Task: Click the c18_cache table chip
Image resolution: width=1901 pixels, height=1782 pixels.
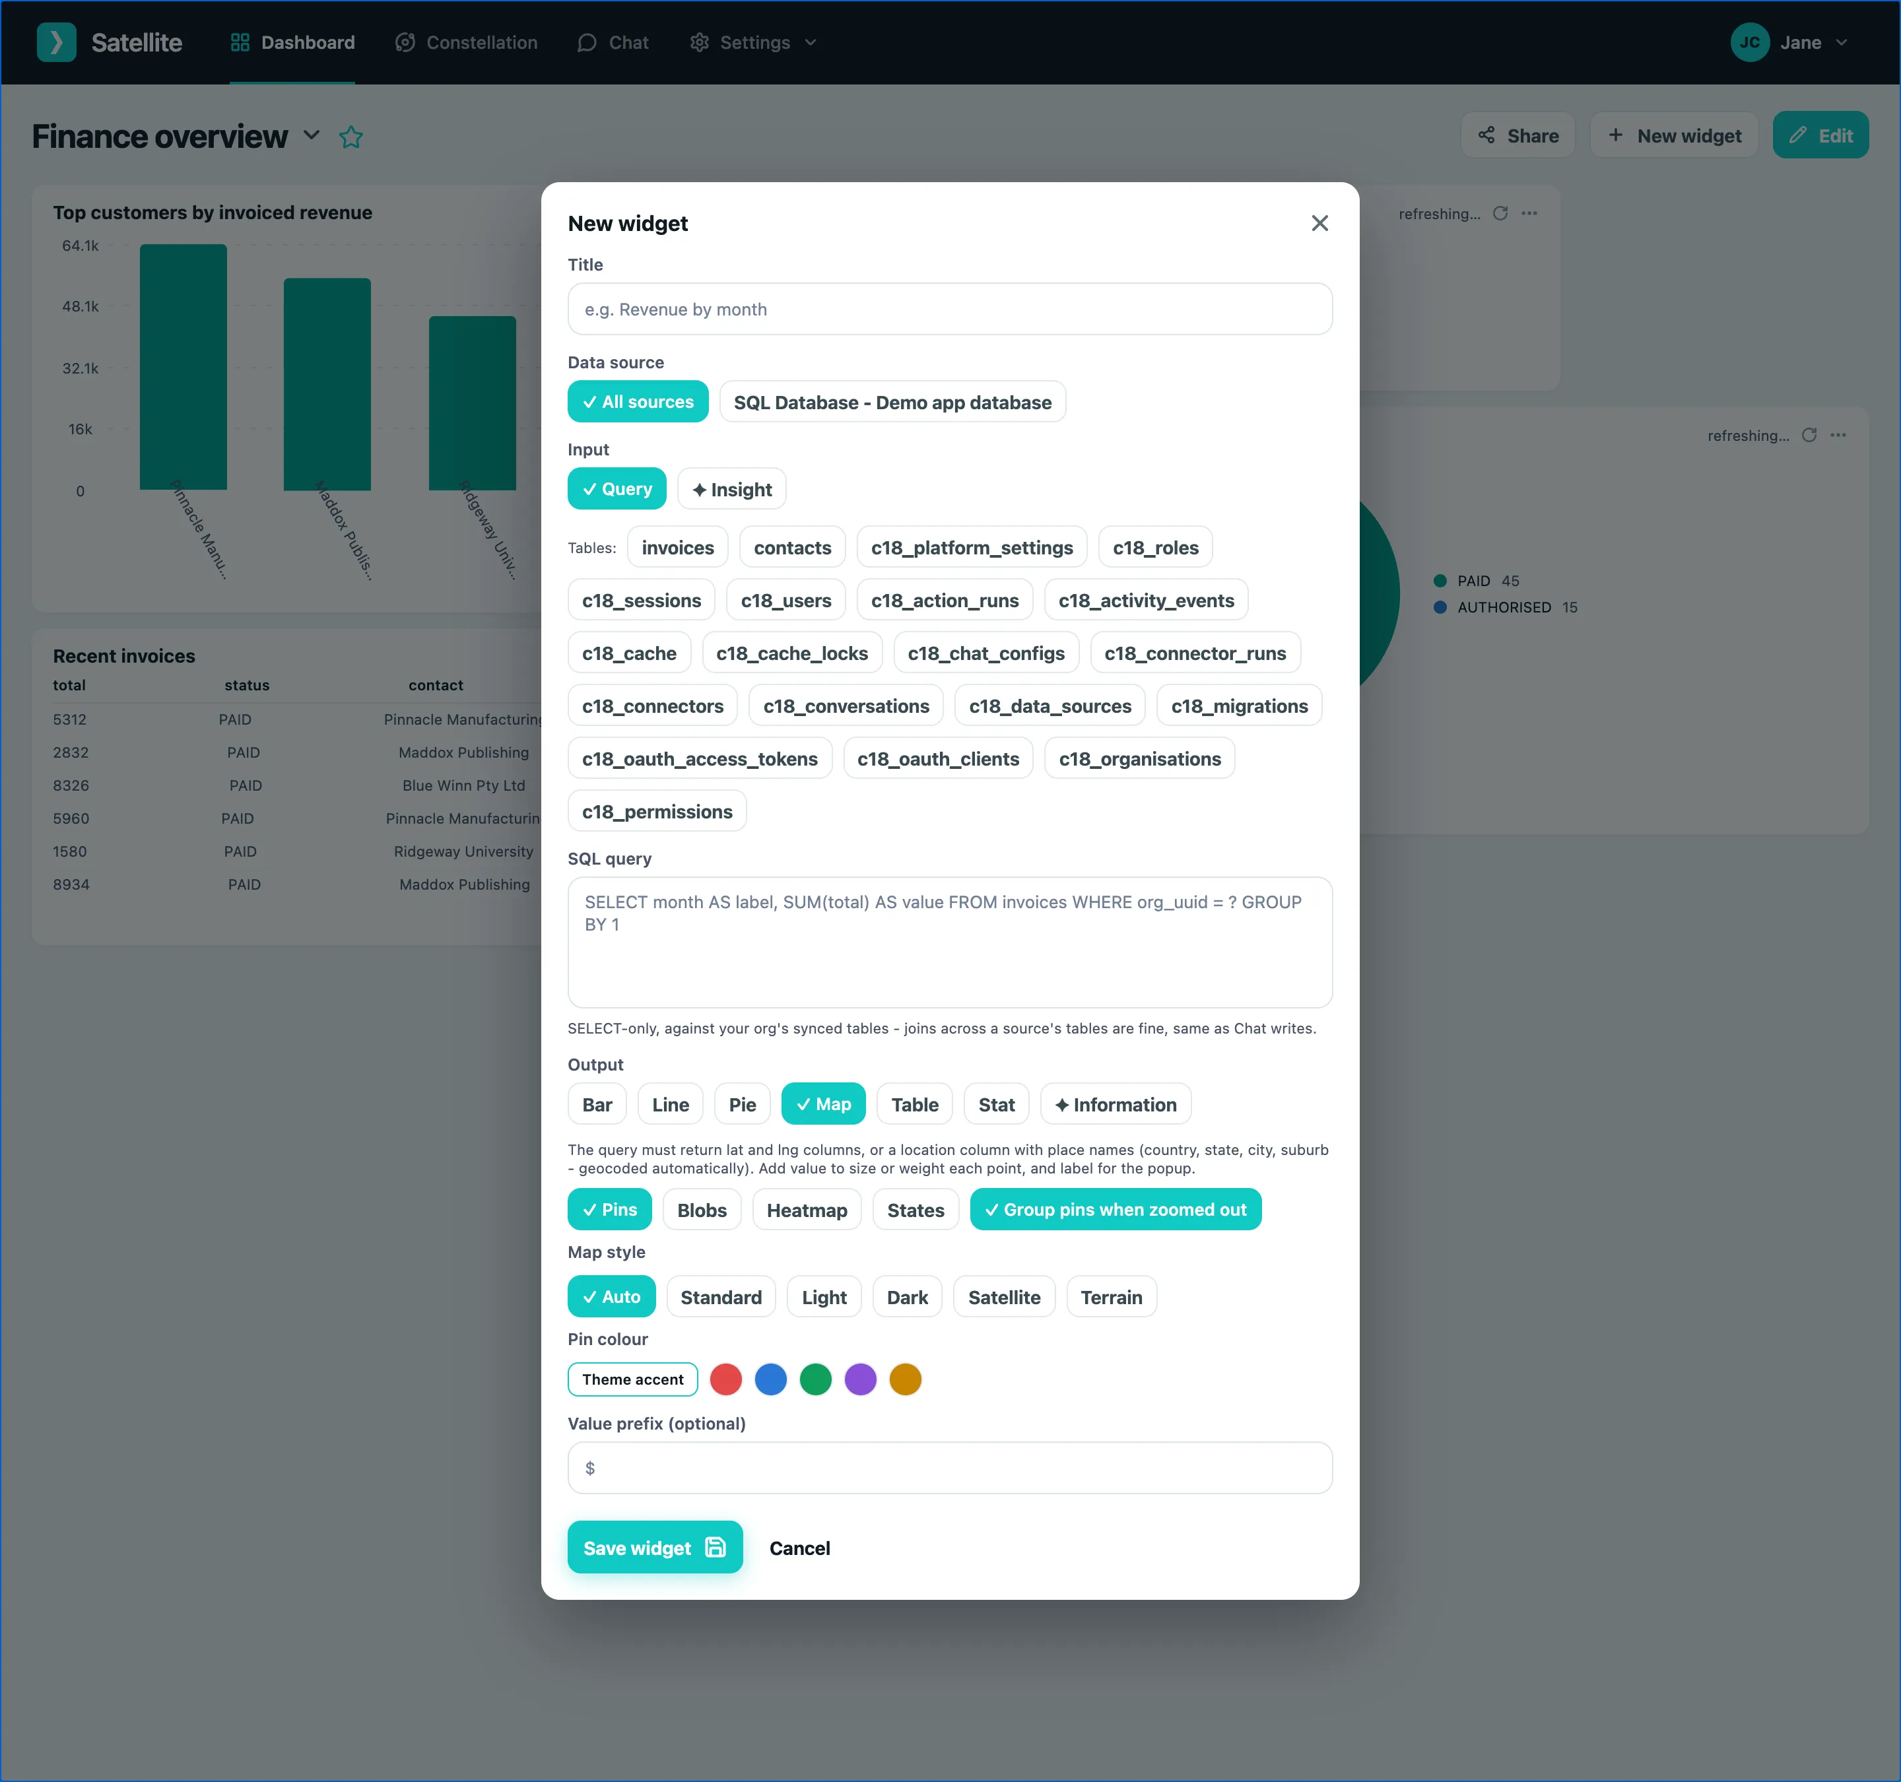Action: click(629, 653)
